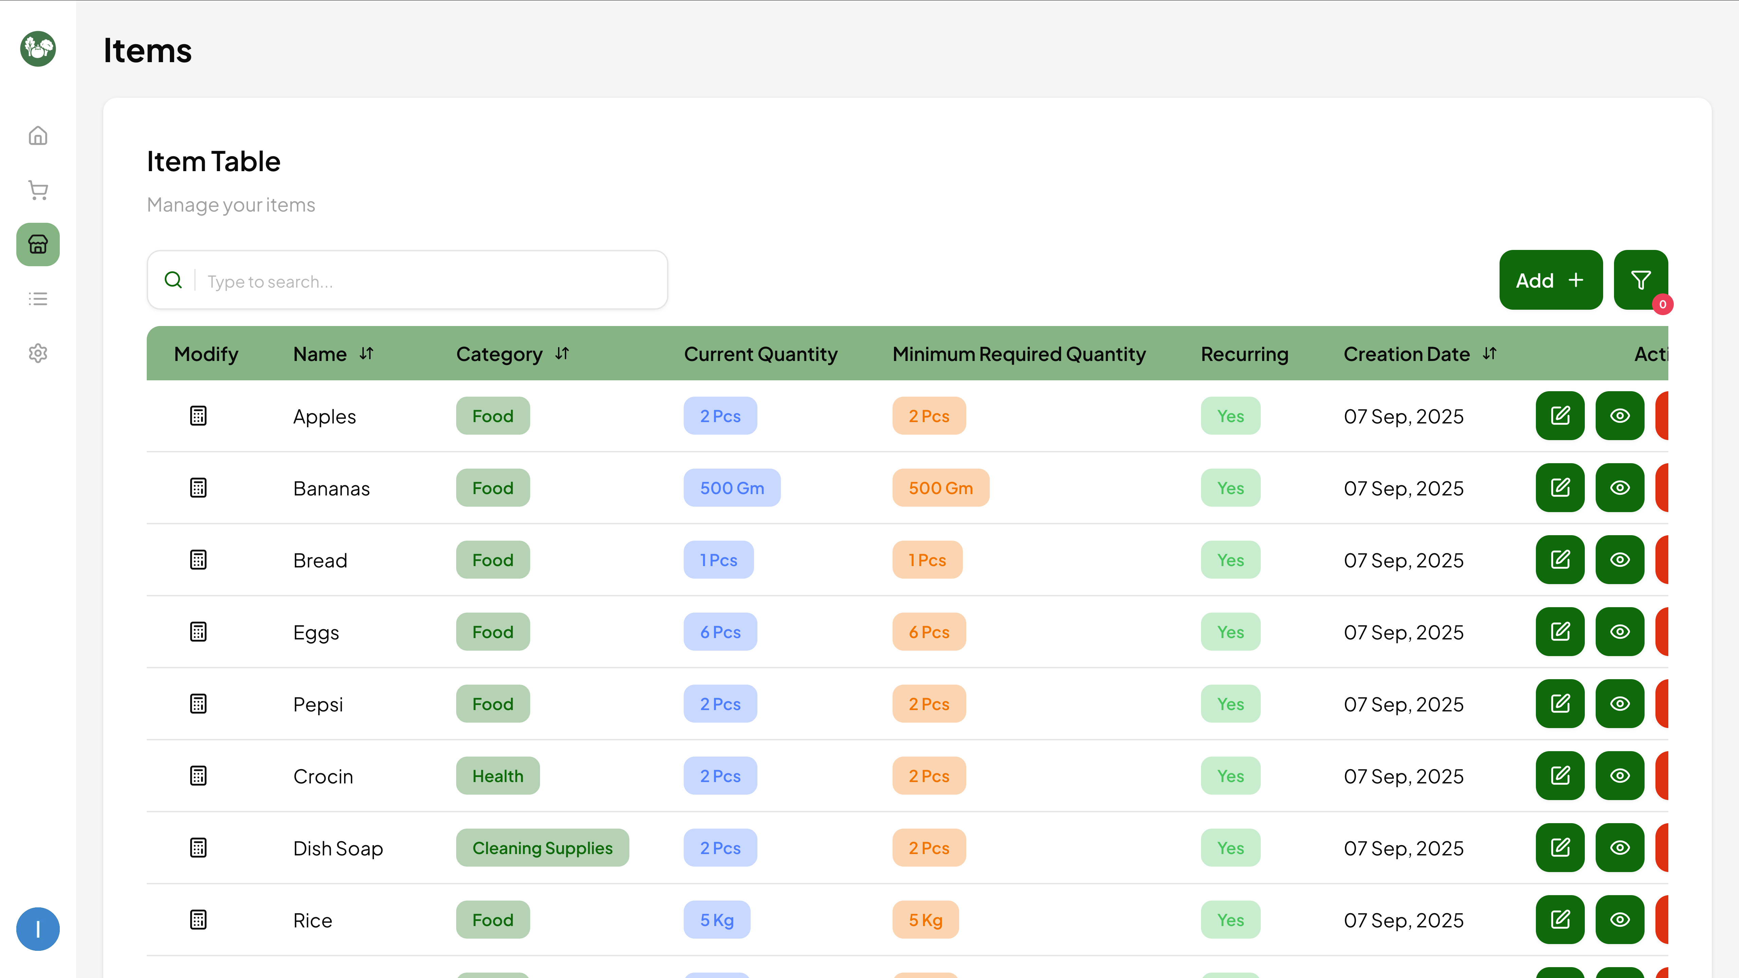This screenshot has width=1739, height=978.
Task: Click the edit button for Pepsi
Action: coord(1559,703)
